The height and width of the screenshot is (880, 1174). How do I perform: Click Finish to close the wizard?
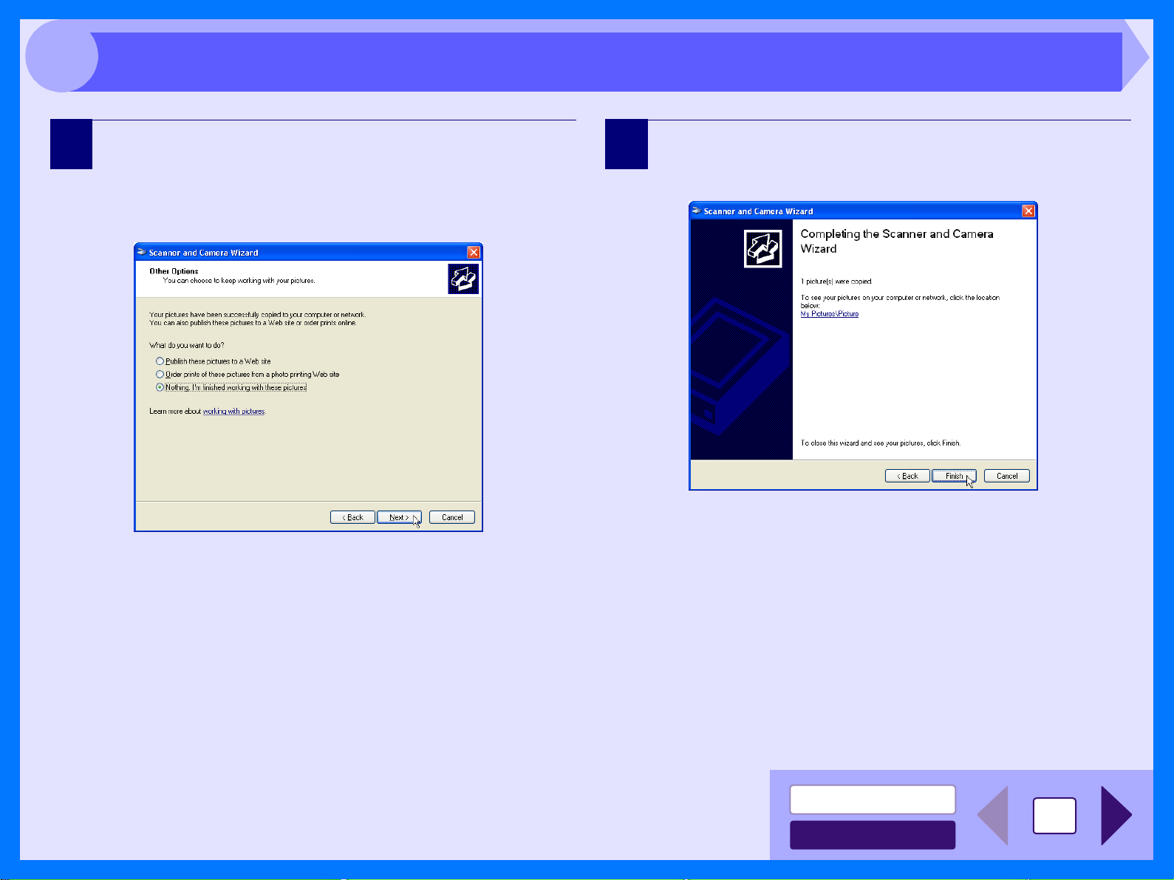[954, 476]
